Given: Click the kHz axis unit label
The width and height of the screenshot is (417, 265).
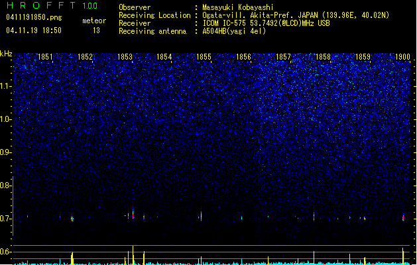Looking at the screenshot, I should [x=6, y=54].
